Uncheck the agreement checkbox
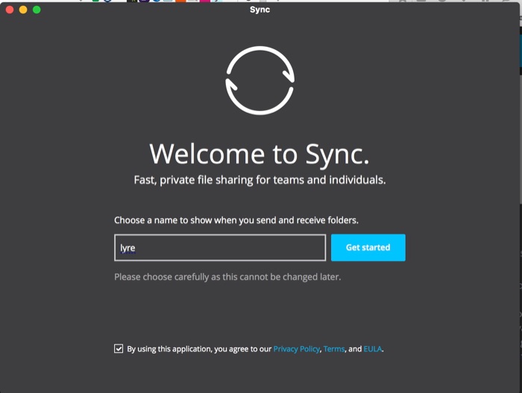522x393 pixels. pos(119,348)
